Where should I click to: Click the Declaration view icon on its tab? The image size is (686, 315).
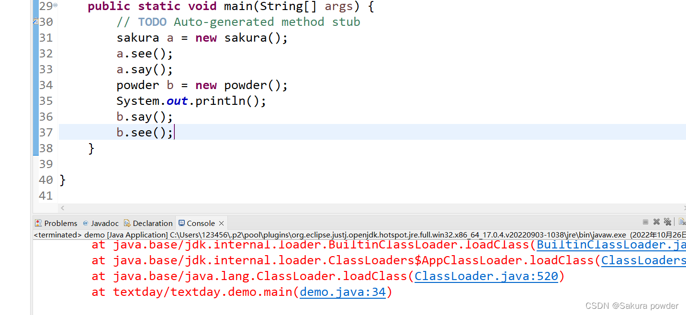127,223
